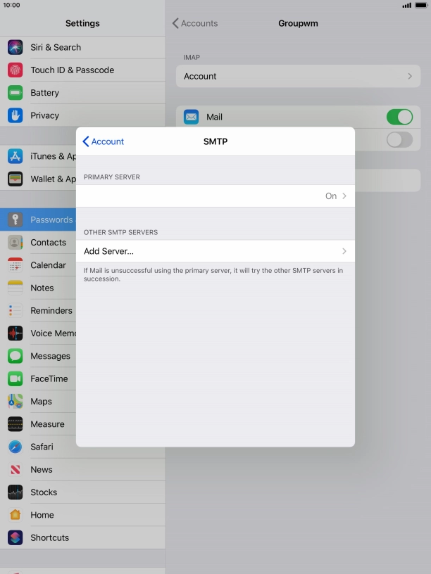Open the IMAP Account row chevron
The width and height of the screenshot is (431, 574).
[x=409, y=76]
